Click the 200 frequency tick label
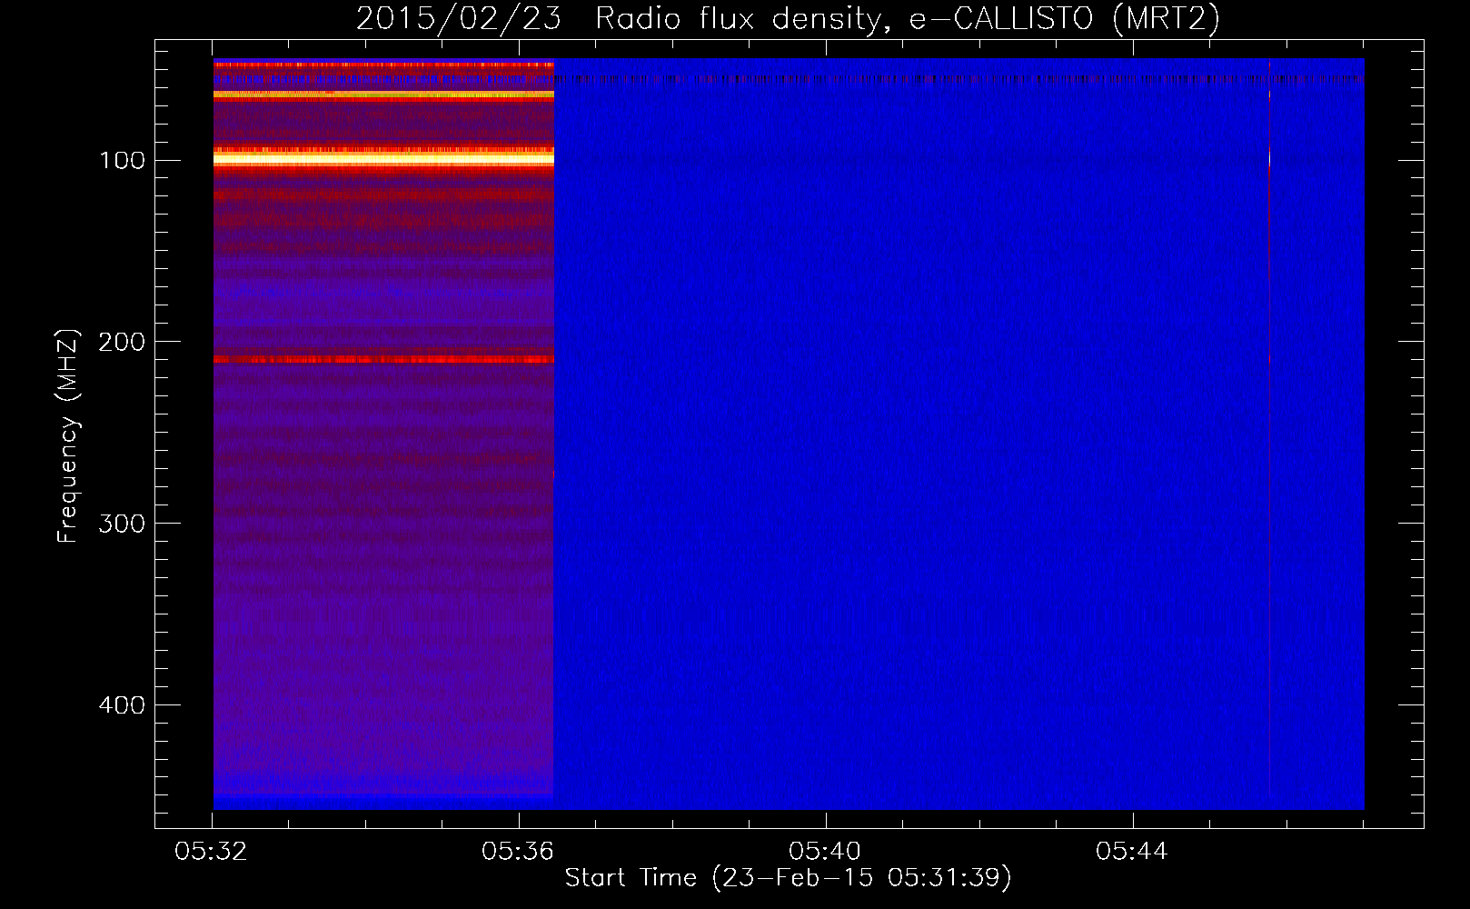 (x=122, y=342)
